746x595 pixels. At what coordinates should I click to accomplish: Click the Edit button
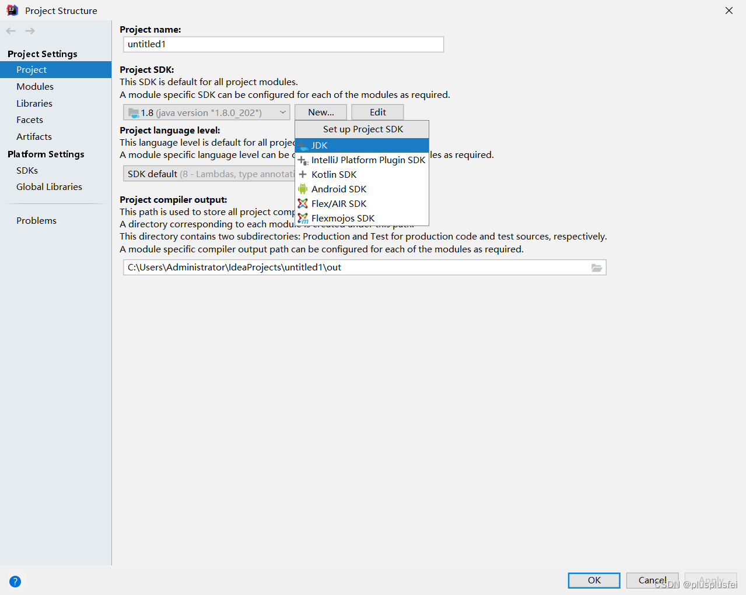(377, 112)
